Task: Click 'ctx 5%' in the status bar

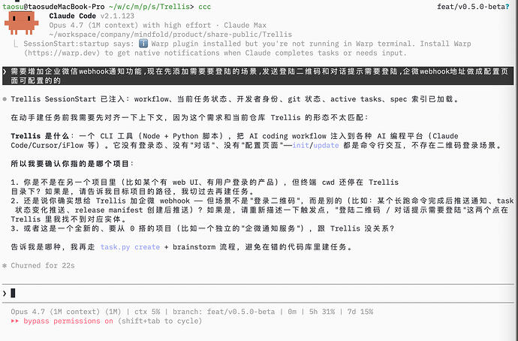Action: 147,312
